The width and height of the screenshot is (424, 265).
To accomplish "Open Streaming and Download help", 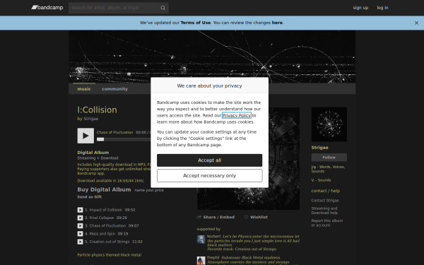I will pyautogui.click(x=324, y=211).
